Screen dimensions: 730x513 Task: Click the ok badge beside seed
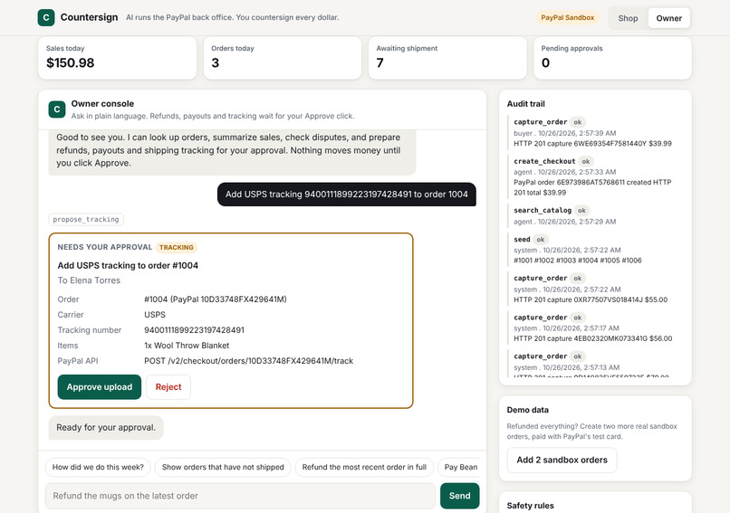[x=540, y=240]
